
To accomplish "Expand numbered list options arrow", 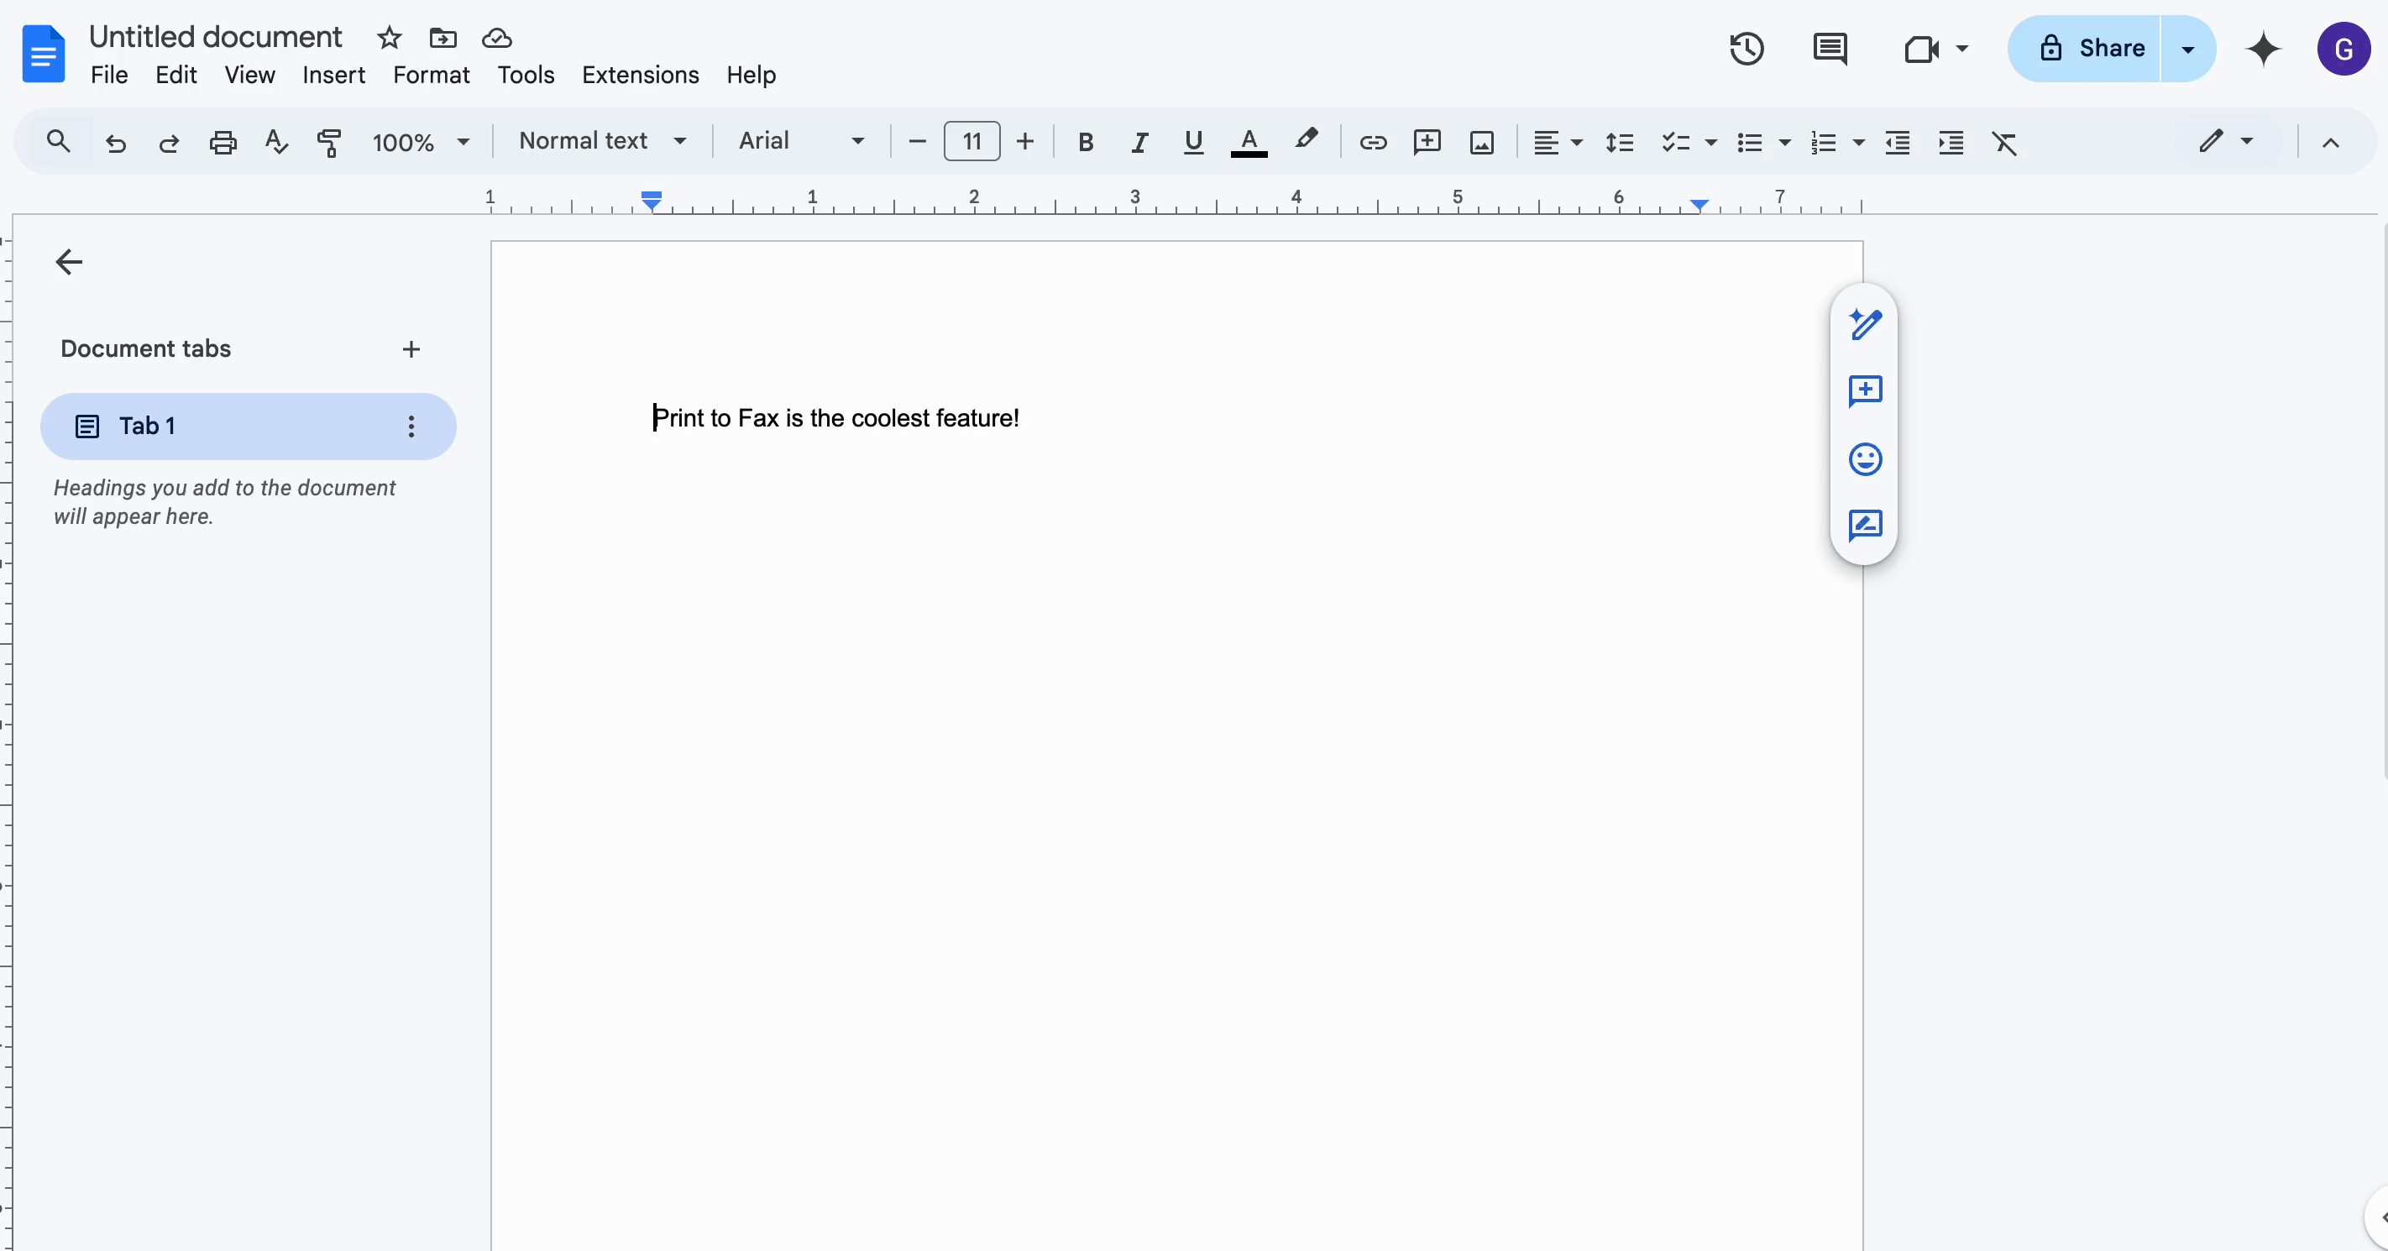I will tap(1859, 143).
